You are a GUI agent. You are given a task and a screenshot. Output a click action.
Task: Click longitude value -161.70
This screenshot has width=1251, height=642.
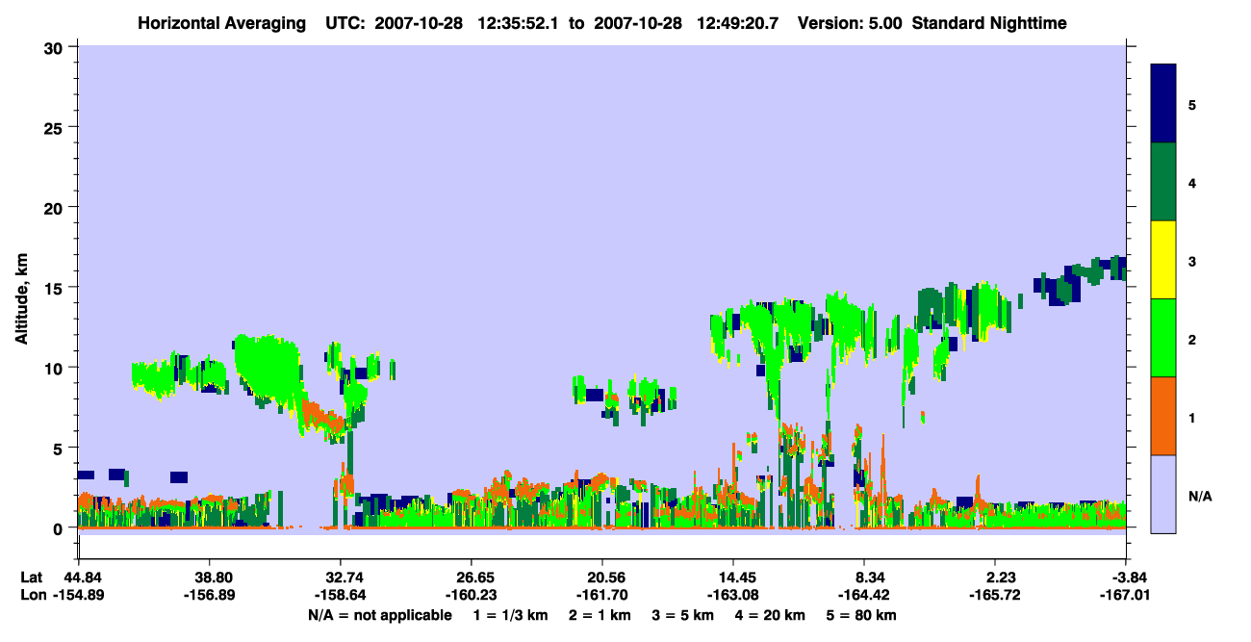(602, 596)
